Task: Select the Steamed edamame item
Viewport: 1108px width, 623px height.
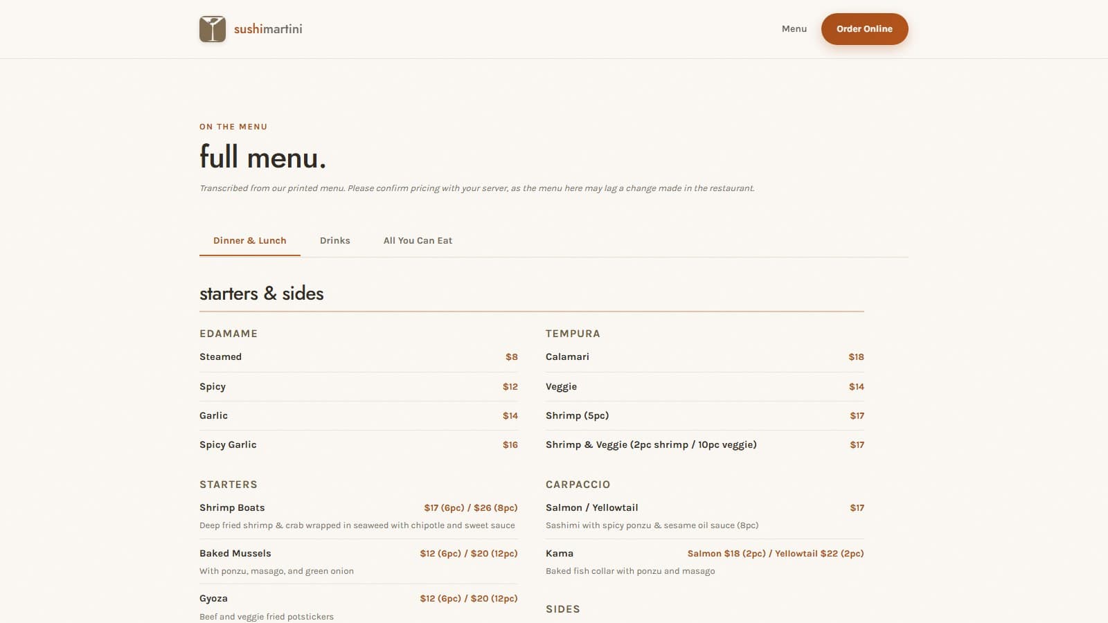Action: click(221, 357)
